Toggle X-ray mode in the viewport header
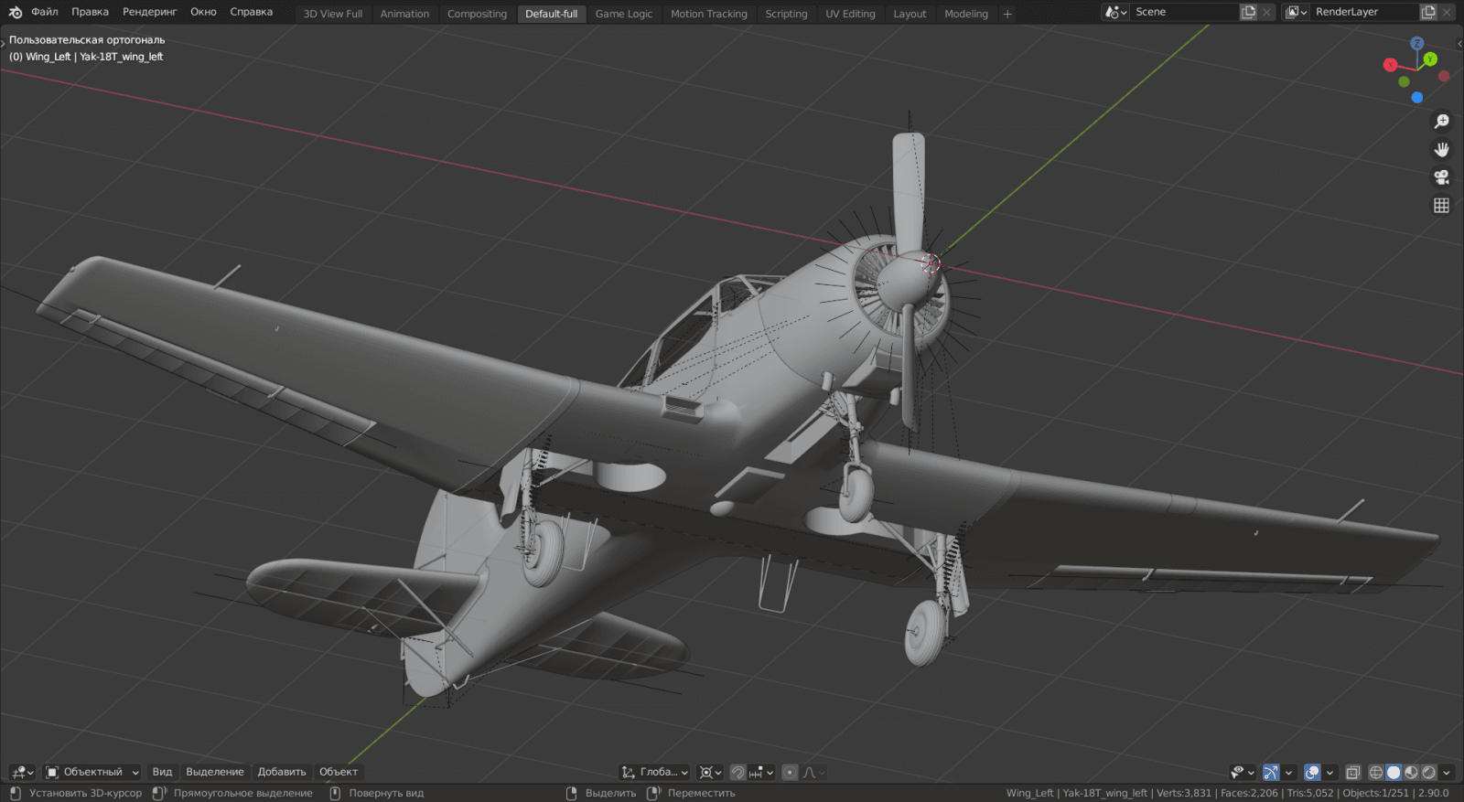1464x802 pixels. point(1352,773)
